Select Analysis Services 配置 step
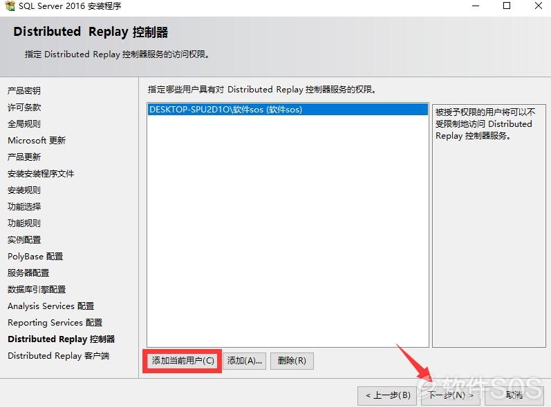Screen dimensions: 551x407 point(51,306)
